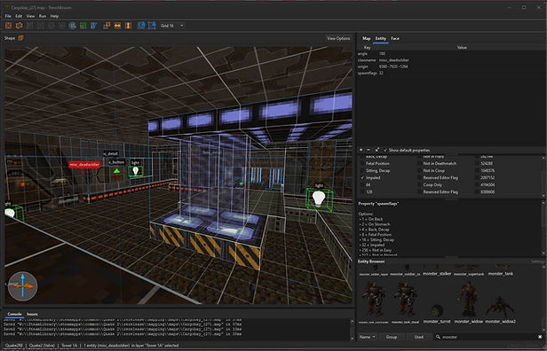Click the red misc_deadsoldier label
The image size is (547, 351).
pos(84,165)
